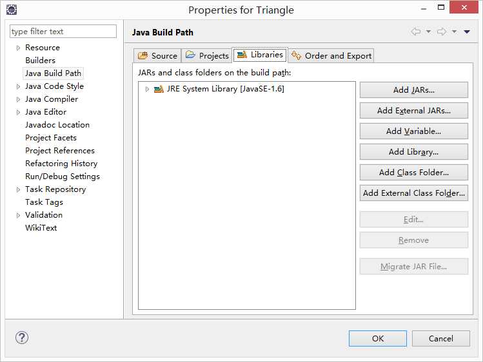Select Refactoring History item
The height and width of the screenshot is (362, 483).
tap(61, 164)
